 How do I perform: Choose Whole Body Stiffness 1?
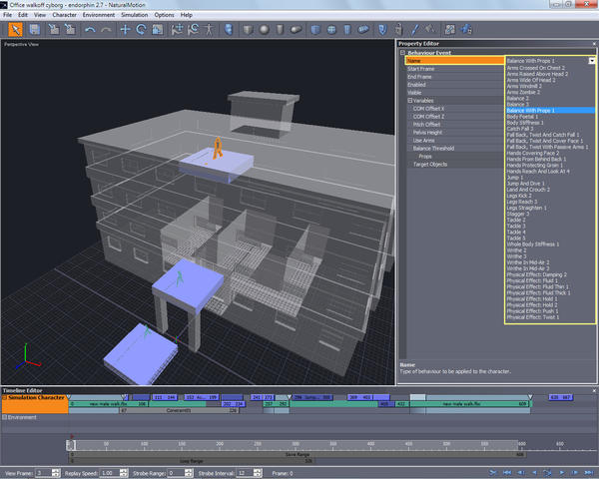[532, 244]
